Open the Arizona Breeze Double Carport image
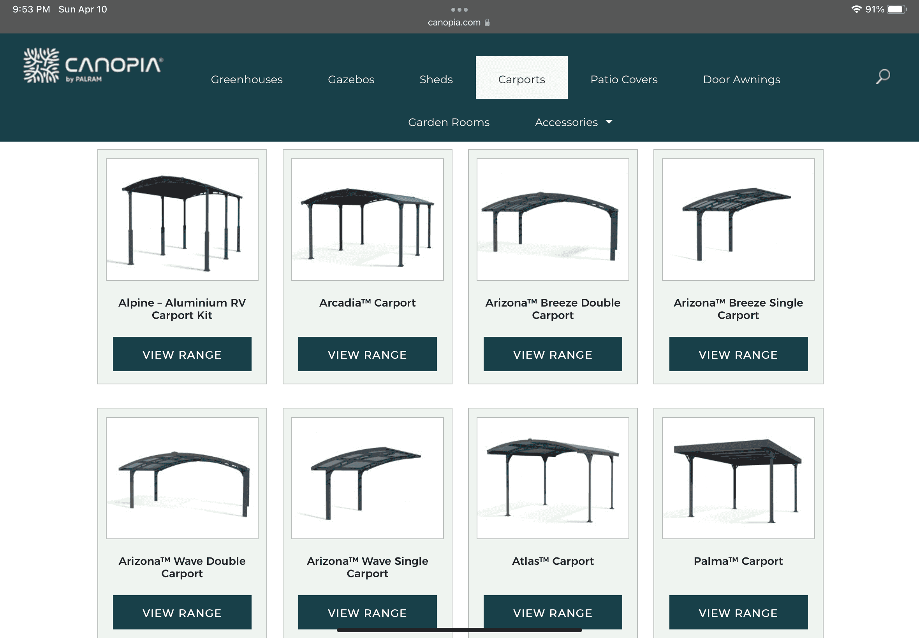The image size is (919, 638). pyautogui.click(x=553, y=219)
